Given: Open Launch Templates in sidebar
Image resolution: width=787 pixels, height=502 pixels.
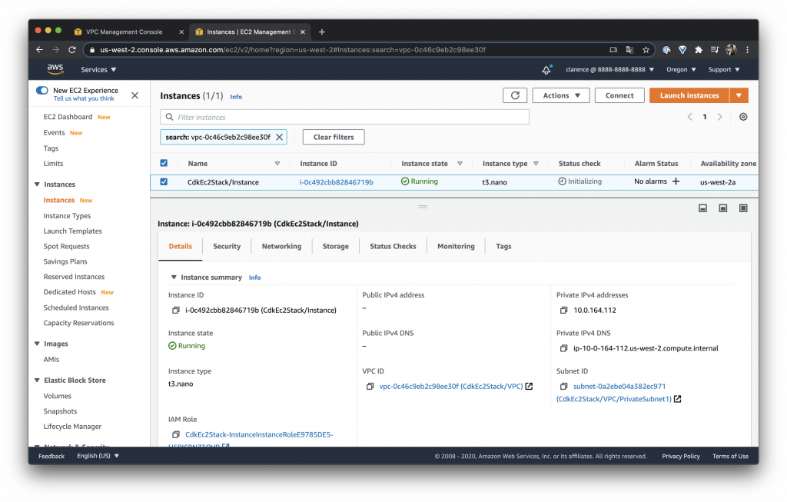Looking at the screenshot, I should [73, 231].
